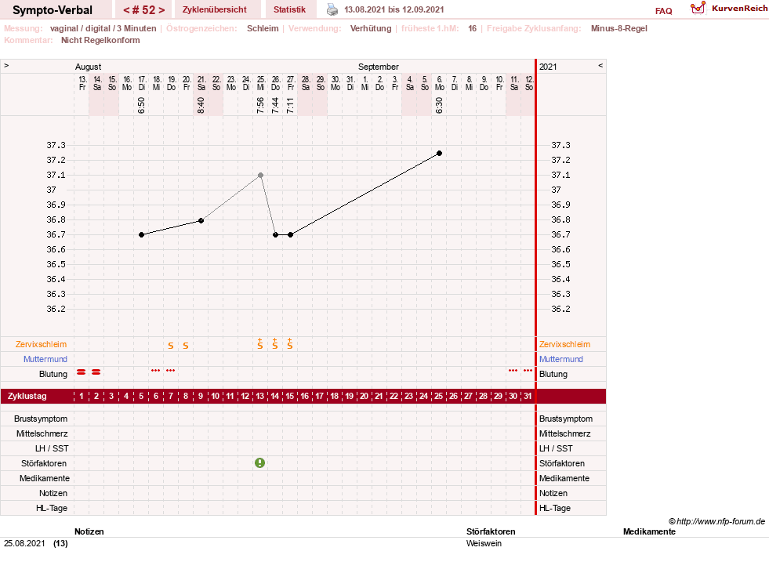Go to previous cycle with left arrow
Image resolution: width=769 pixels, height=562 pixels.
coord(126,10)
